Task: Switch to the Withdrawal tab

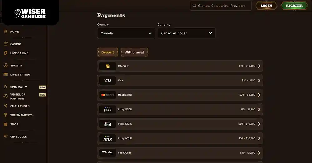Action: tap(134, 52)
